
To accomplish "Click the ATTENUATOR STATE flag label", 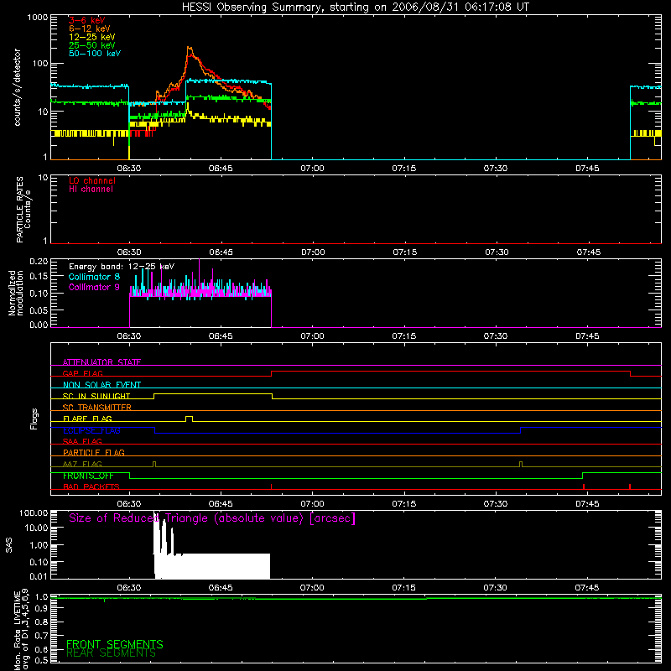I will 101,362.
